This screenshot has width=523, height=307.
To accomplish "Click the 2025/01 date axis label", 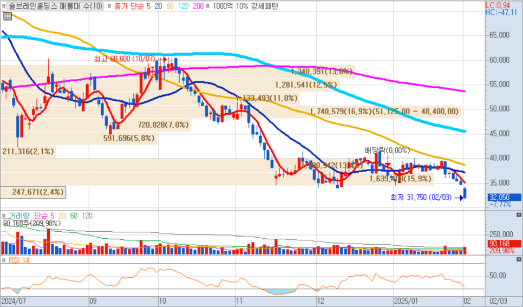I will tap(406, 301).
